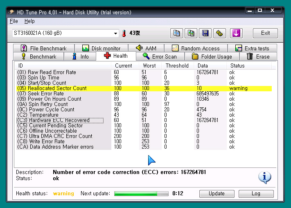The width and height of the screenshot is (291, 208).
Task: Switch to the File Benchmark tab
Action: (44, 48)
